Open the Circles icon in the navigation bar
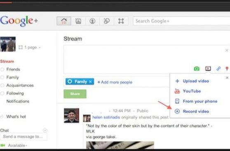Screen dimensions: 230x151 coord(107,21)
